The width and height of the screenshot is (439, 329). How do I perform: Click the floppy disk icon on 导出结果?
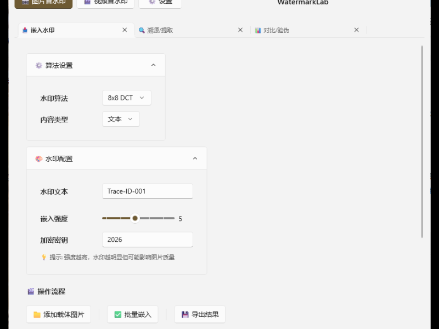[x=185, y=314]
